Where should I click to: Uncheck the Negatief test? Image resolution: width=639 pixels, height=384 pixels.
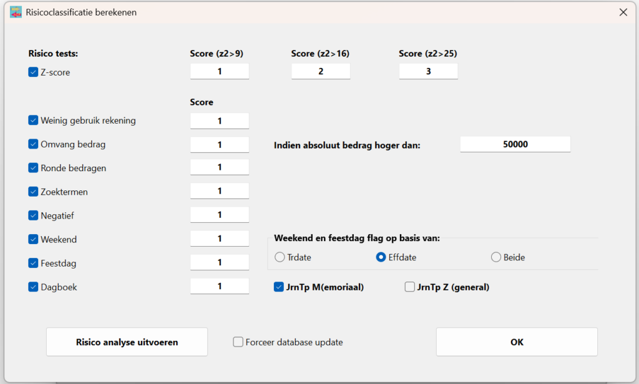pyautogui.click(x=34, y=215)
